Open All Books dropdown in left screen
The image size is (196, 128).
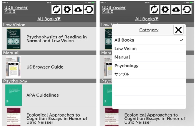click(x=49, y=19)
